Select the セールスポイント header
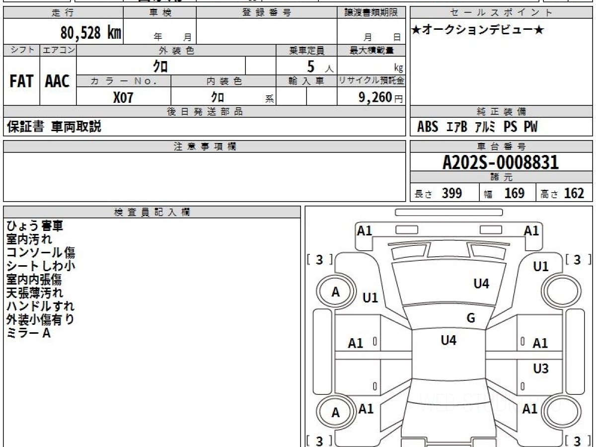This screenshot has height=447, width=596. (x=502, y=13)
